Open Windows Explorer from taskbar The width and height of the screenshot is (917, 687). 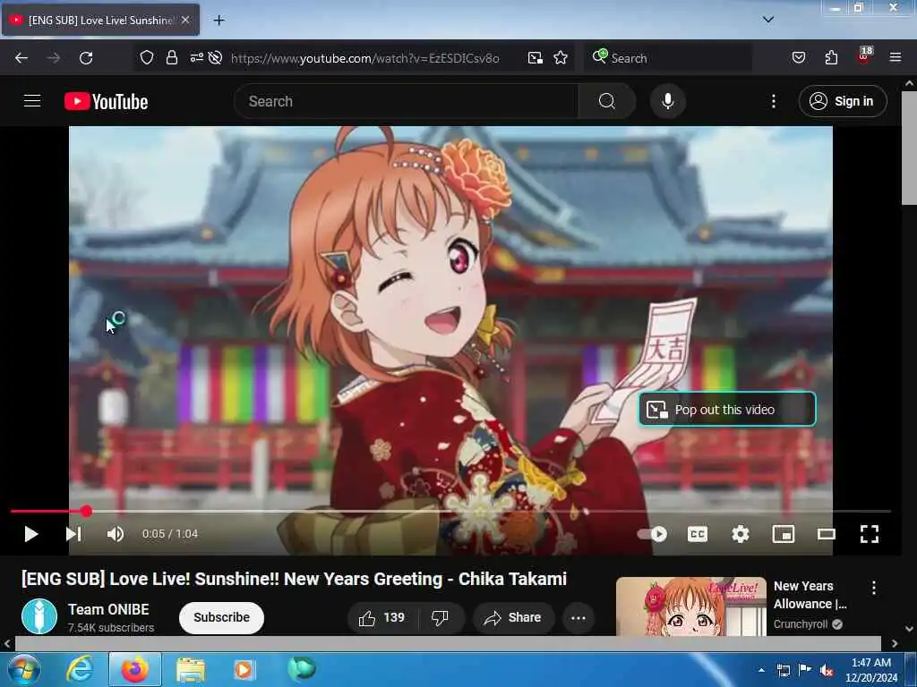coord(191,669)
